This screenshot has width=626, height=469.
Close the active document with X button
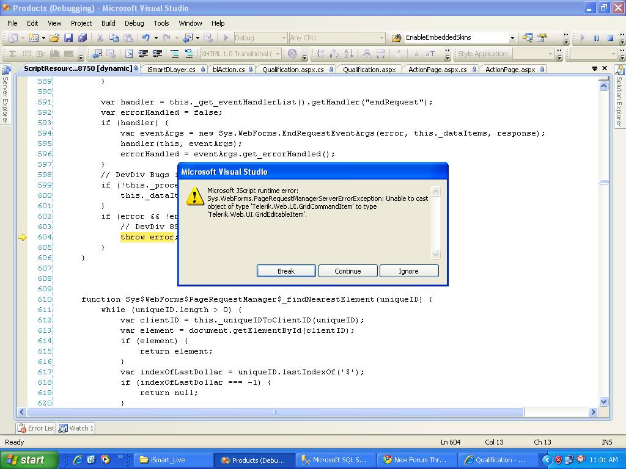[x=605, y=68]
